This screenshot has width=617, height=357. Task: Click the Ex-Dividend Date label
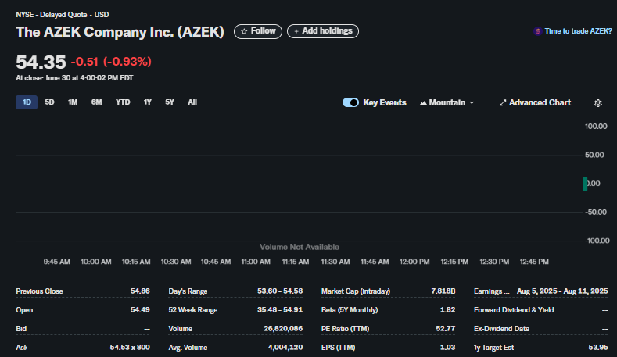coord(501,329)
